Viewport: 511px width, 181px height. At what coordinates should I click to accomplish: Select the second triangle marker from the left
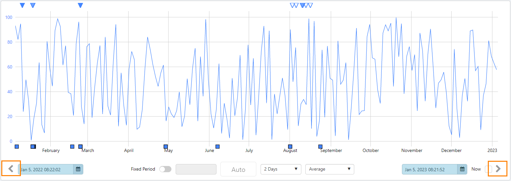click(33, 5)
